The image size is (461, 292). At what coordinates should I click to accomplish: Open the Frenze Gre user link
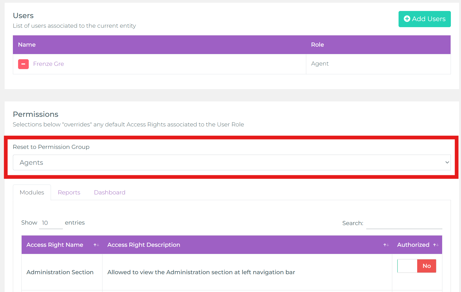coord(48,64)
